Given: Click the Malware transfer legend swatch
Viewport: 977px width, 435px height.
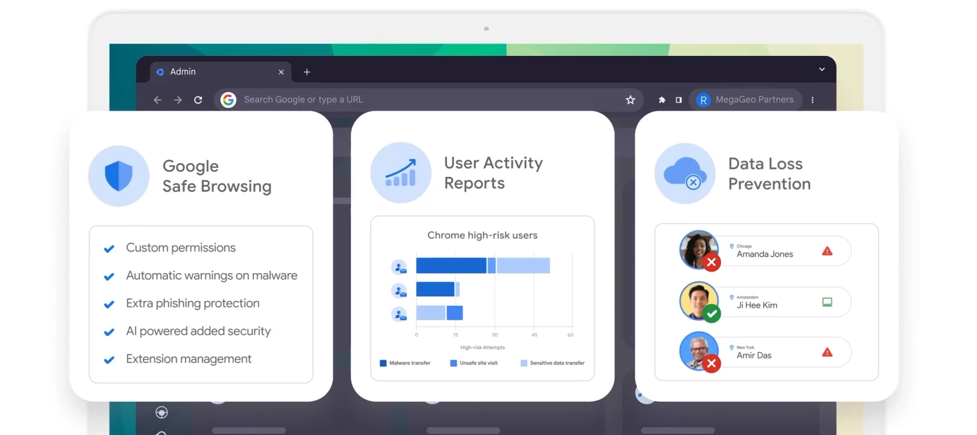Looking at the screenshot, I should [x=383, y=363].
